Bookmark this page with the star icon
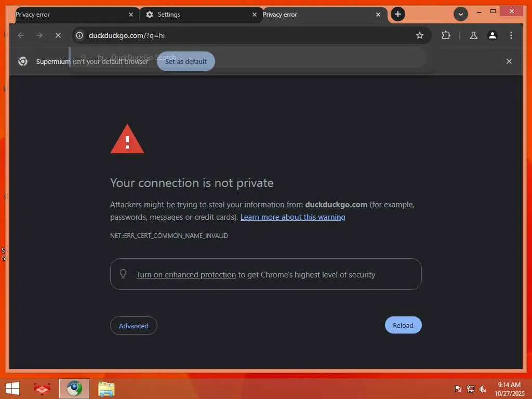The width and height of the screenshot is (532, 399). [x=420, y=35]
